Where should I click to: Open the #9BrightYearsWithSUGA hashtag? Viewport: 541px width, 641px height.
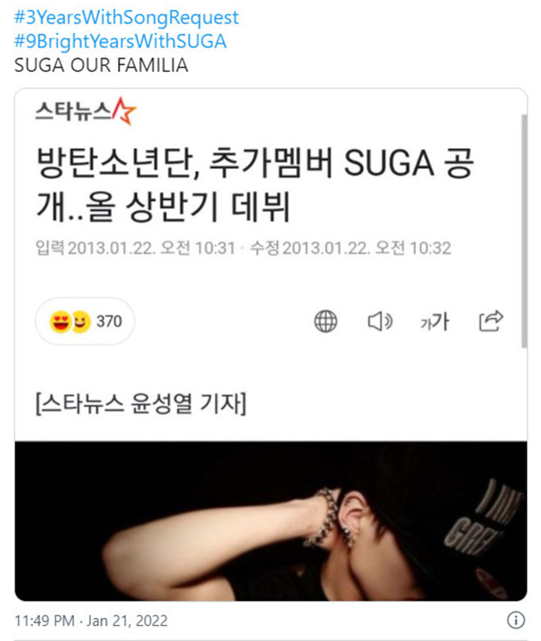(120, 41)
